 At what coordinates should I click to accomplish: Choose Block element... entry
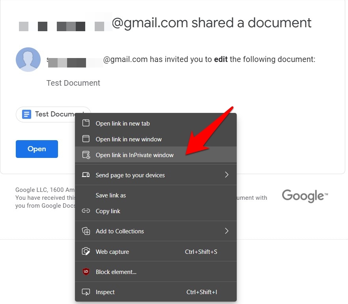click(x=156, y=272)
